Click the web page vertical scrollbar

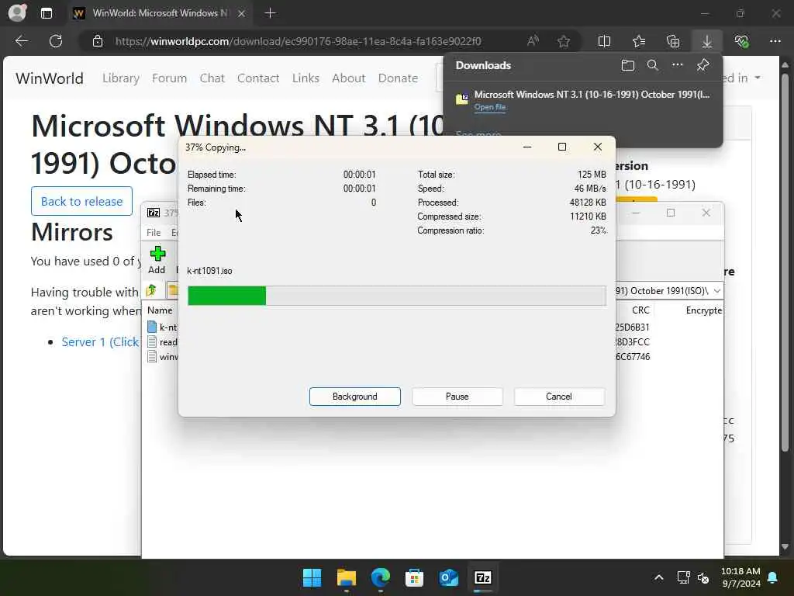point(785,262)
